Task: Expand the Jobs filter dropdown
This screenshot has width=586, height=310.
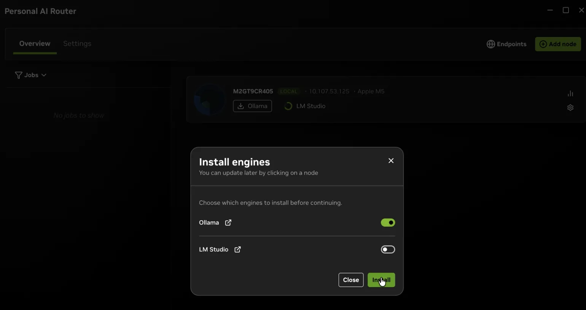Action: tap(31, 75)
